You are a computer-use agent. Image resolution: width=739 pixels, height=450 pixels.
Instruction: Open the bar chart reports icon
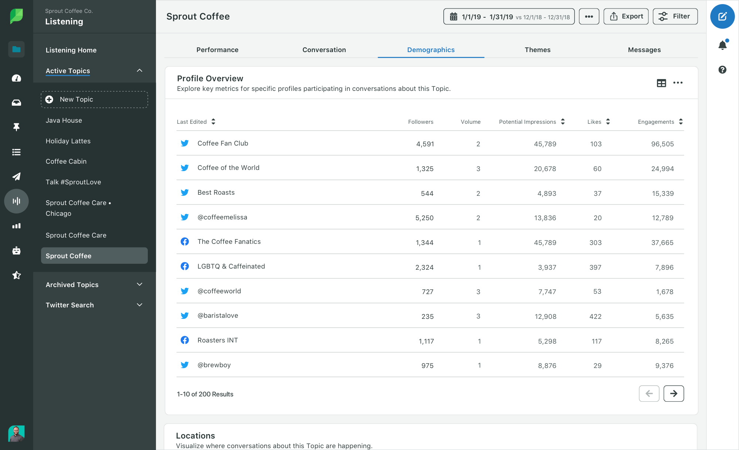(16, 226)
